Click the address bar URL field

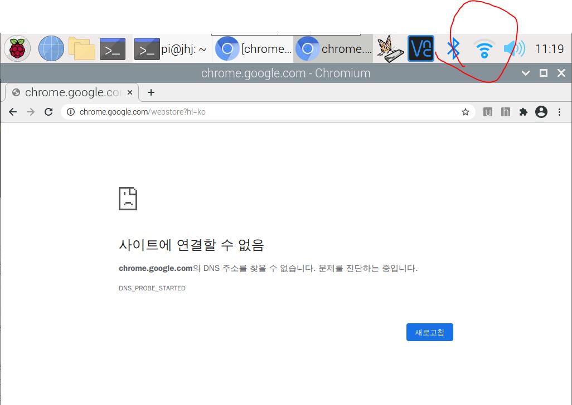tap(268, 112)
